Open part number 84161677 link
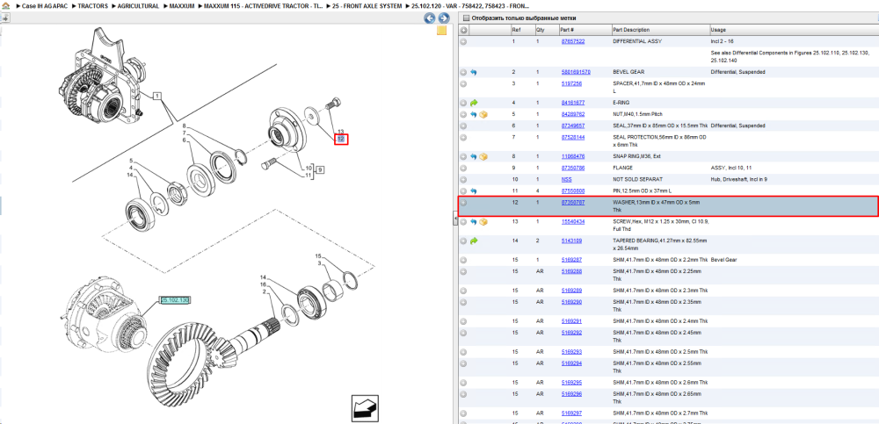Viewport: 879px width, 424px height. tap(573, 103)
